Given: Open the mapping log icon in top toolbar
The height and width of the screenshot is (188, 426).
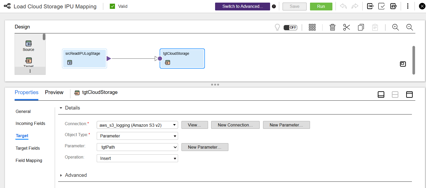Looking at the screenshot, I should pyautogui.click(x=393, y=6).
